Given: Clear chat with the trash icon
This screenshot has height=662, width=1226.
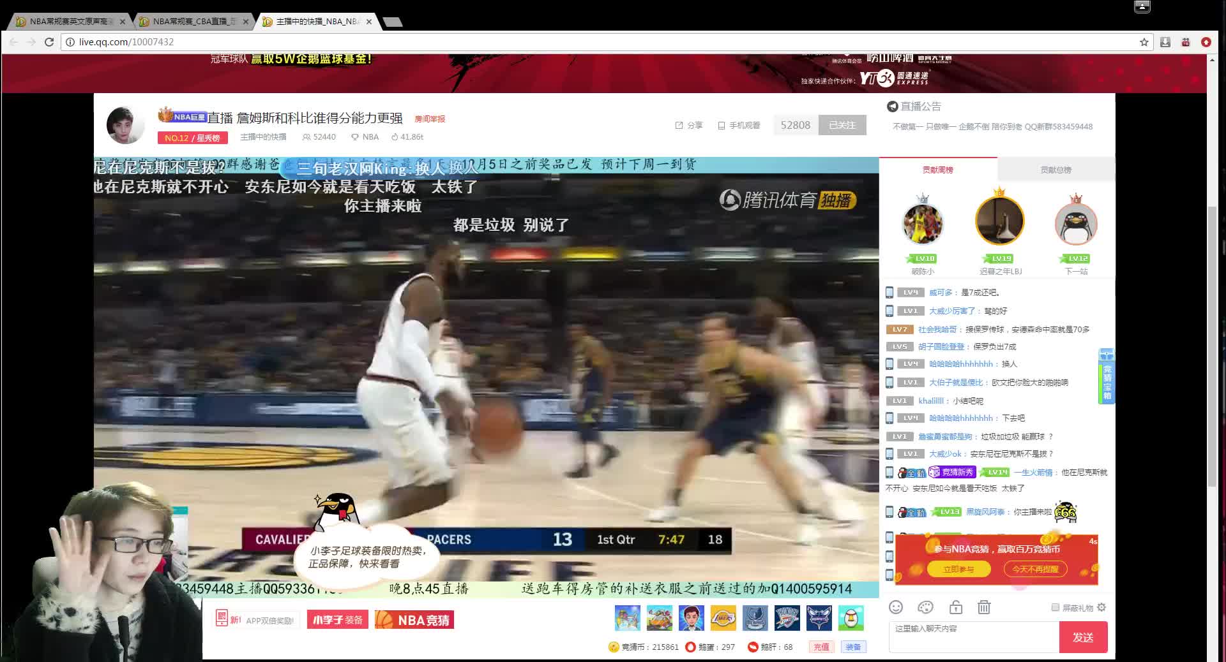Looking at the screenshot, I should point(984,607).
